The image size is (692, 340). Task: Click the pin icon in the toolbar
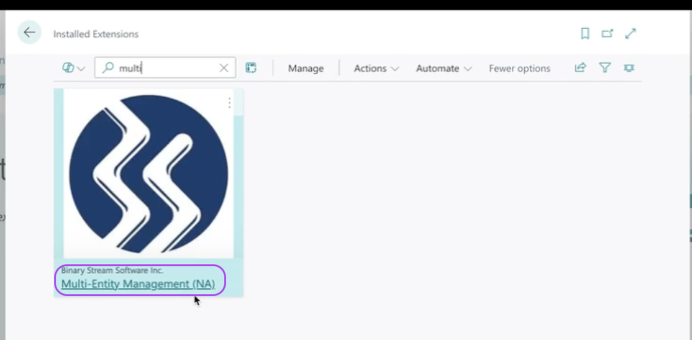click(x=629, y=68)
